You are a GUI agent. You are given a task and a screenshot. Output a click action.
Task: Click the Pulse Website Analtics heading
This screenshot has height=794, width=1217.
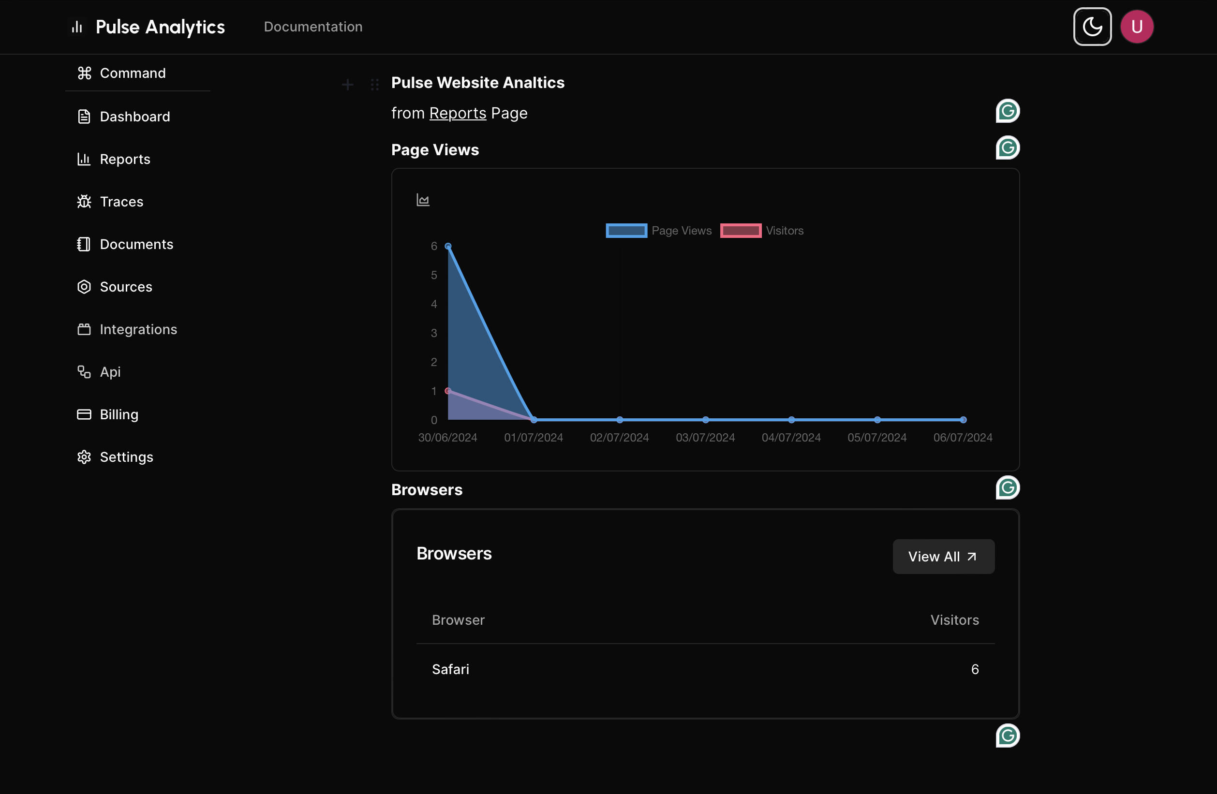pyautogui.click(x=477, y=82)
